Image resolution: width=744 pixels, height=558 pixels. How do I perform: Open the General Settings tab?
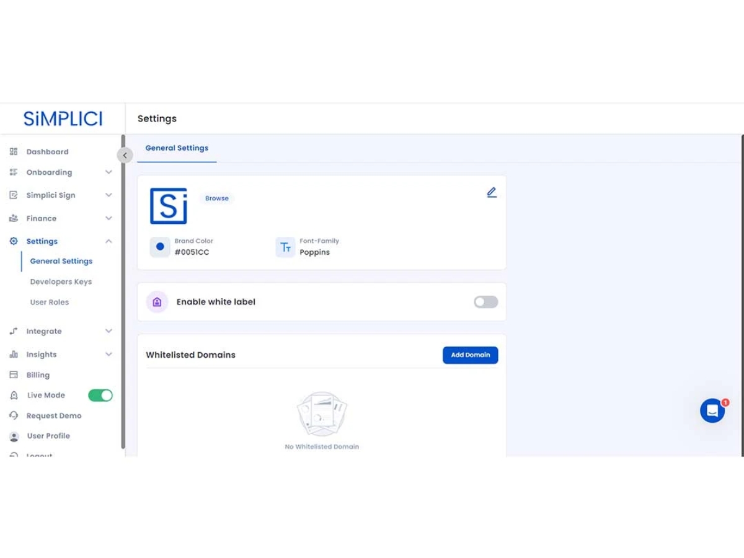(x=177, y=148)
